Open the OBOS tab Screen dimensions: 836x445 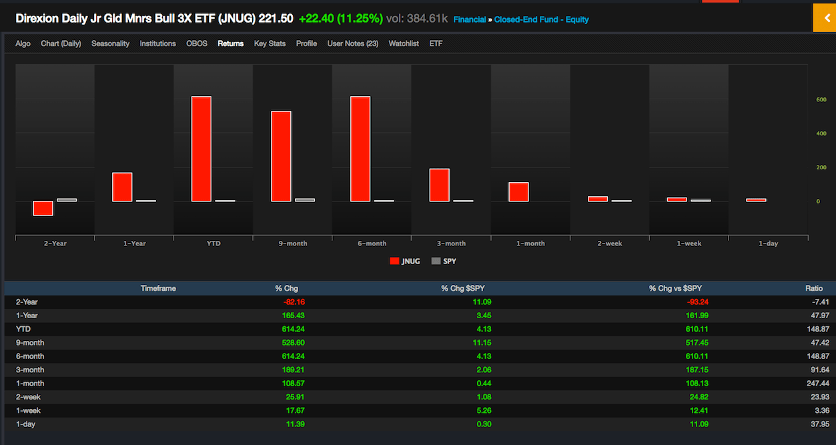coord(197,43)
